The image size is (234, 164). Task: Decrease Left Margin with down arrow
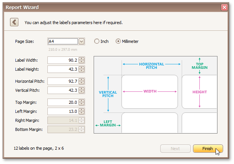[82, 113]
